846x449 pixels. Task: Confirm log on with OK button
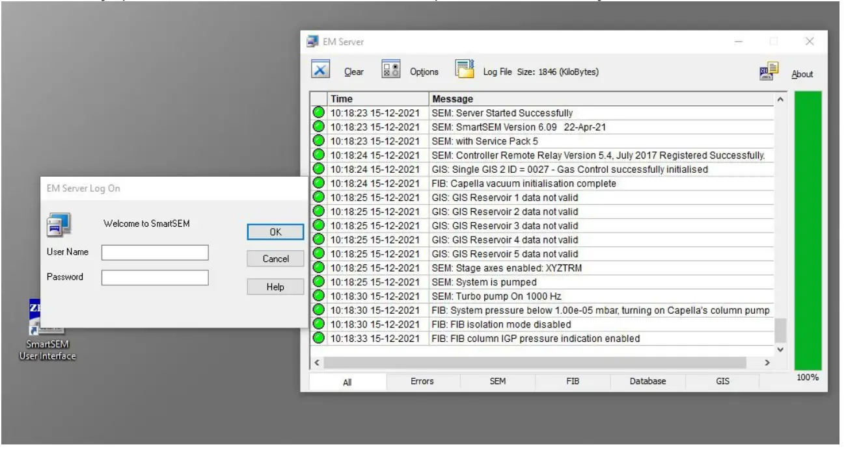point(275,232)
